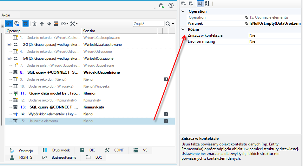The height and width of the screenshot is (166, 303).
Task: Click the query model icon of operation 11
Action: 16,93
